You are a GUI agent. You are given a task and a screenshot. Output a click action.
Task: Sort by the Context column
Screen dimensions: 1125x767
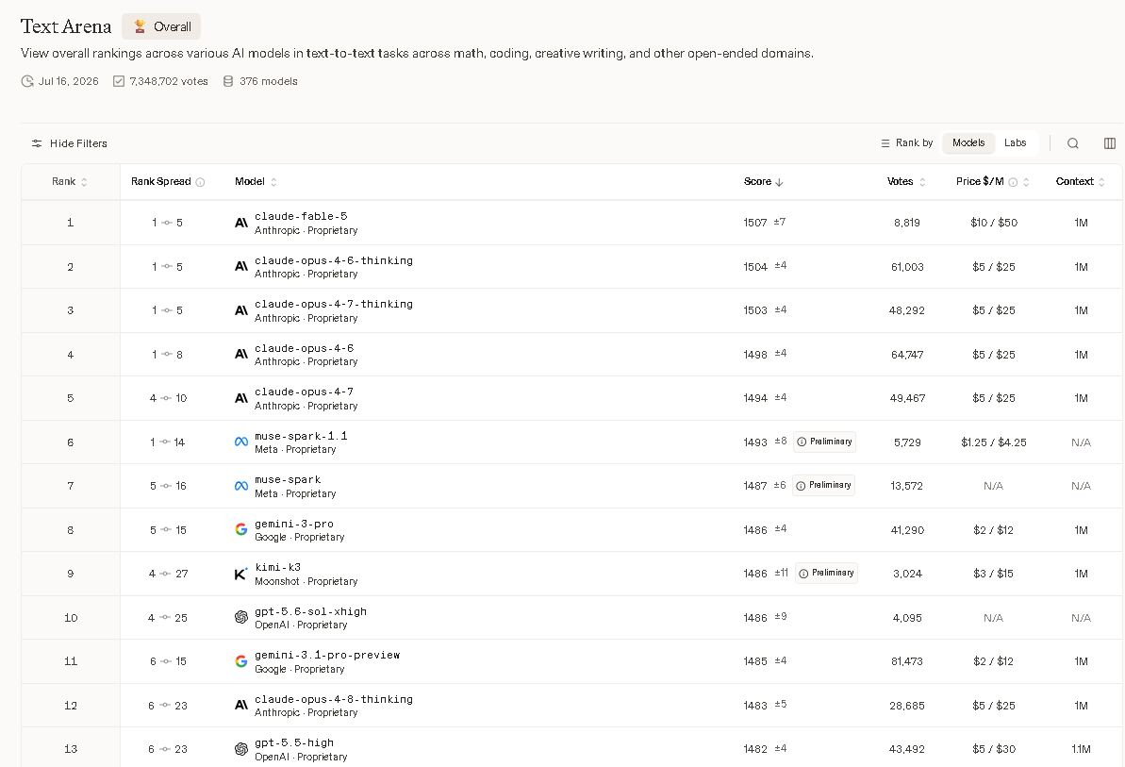1080,181
